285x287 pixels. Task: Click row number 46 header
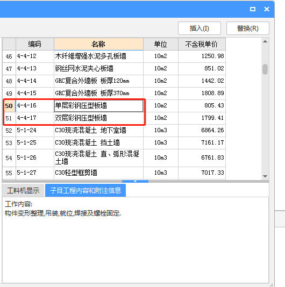click(9, 56)
